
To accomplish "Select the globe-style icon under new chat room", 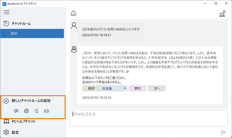I will pos(26,111).
